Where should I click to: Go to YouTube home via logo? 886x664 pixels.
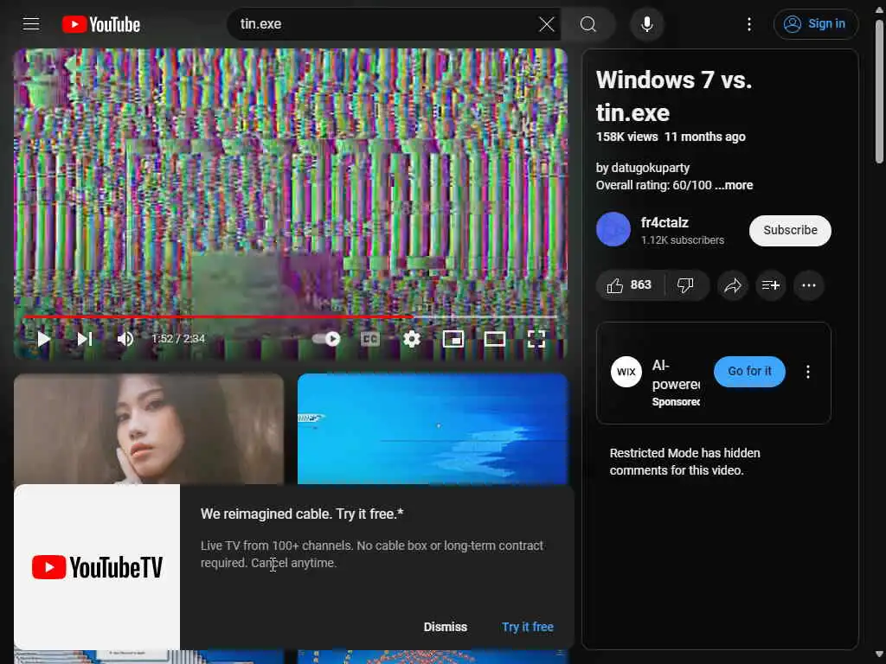tap(101, 24)
